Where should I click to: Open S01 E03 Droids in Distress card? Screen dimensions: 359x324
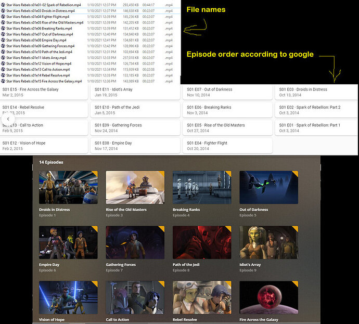317,92
